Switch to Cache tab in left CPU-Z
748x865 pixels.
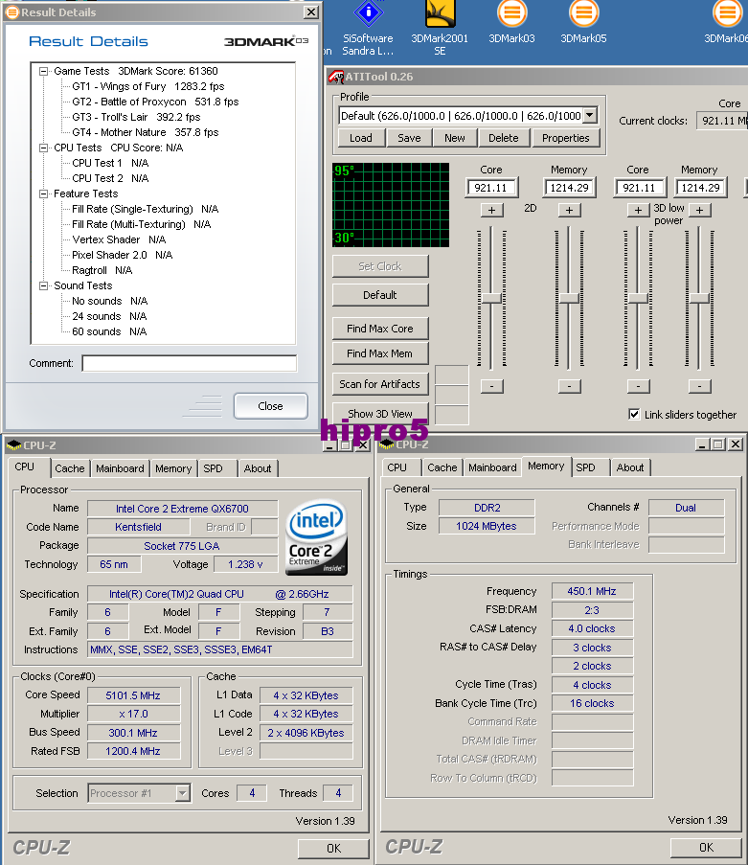[70, 468]
